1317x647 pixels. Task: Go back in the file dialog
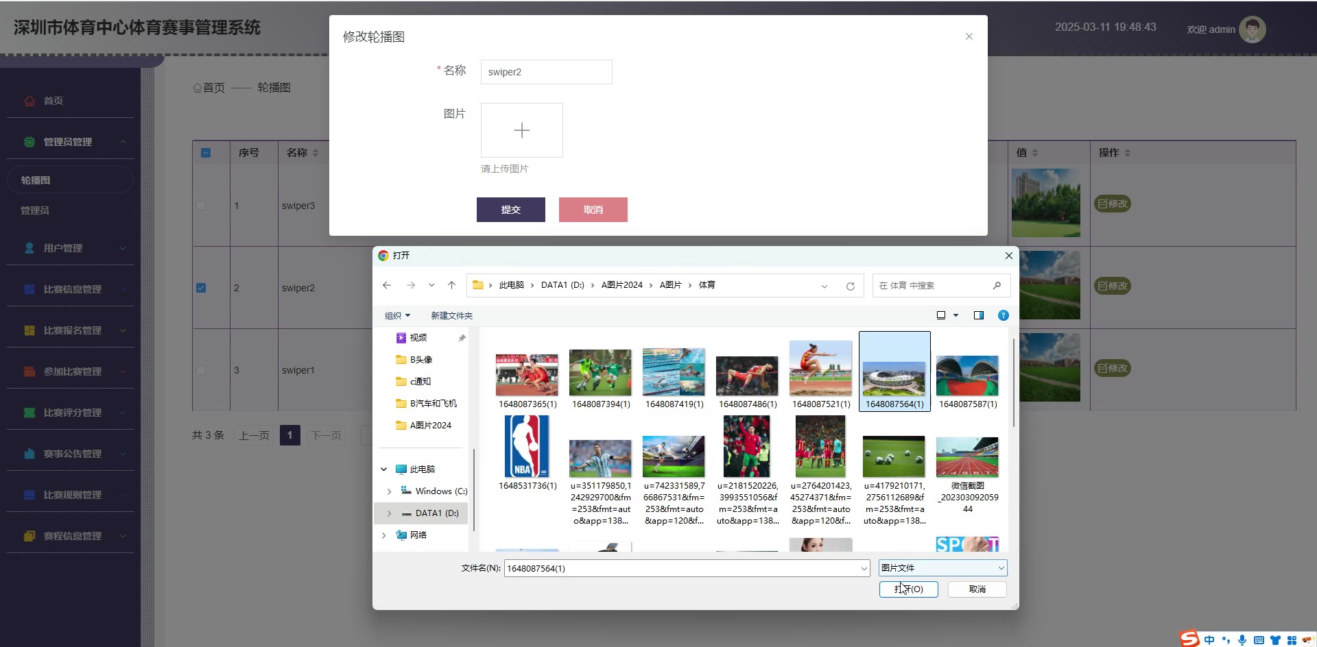(387, 285)
